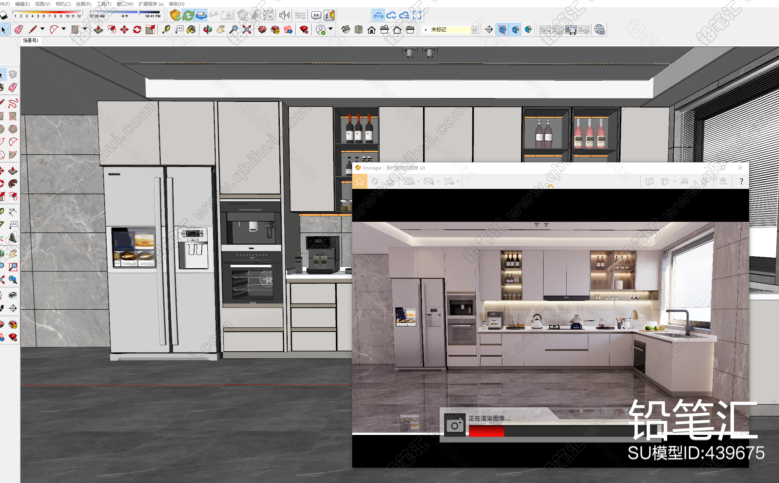
Task: Select the Arc drawing tool
Action: pyautogui.click(x=54, y=30)
